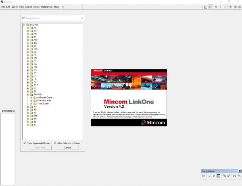
Task: Open the File menu
Action: click(x=3, y=7)
